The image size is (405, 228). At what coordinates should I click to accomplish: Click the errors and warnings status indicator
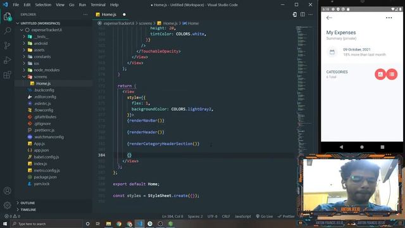coord(12,217)
